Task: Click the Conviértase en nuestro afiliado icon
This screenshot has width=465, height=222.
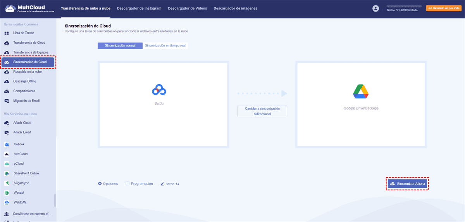Action: (7, 213)
